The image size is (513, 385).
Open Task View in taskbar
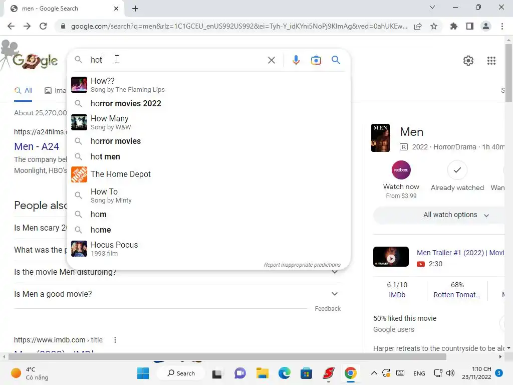[x=217, y=373]
